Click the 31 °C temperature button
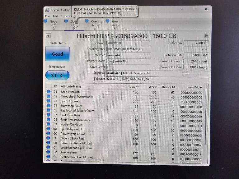Viewport: 239px width, 179px height. (57, 75)
